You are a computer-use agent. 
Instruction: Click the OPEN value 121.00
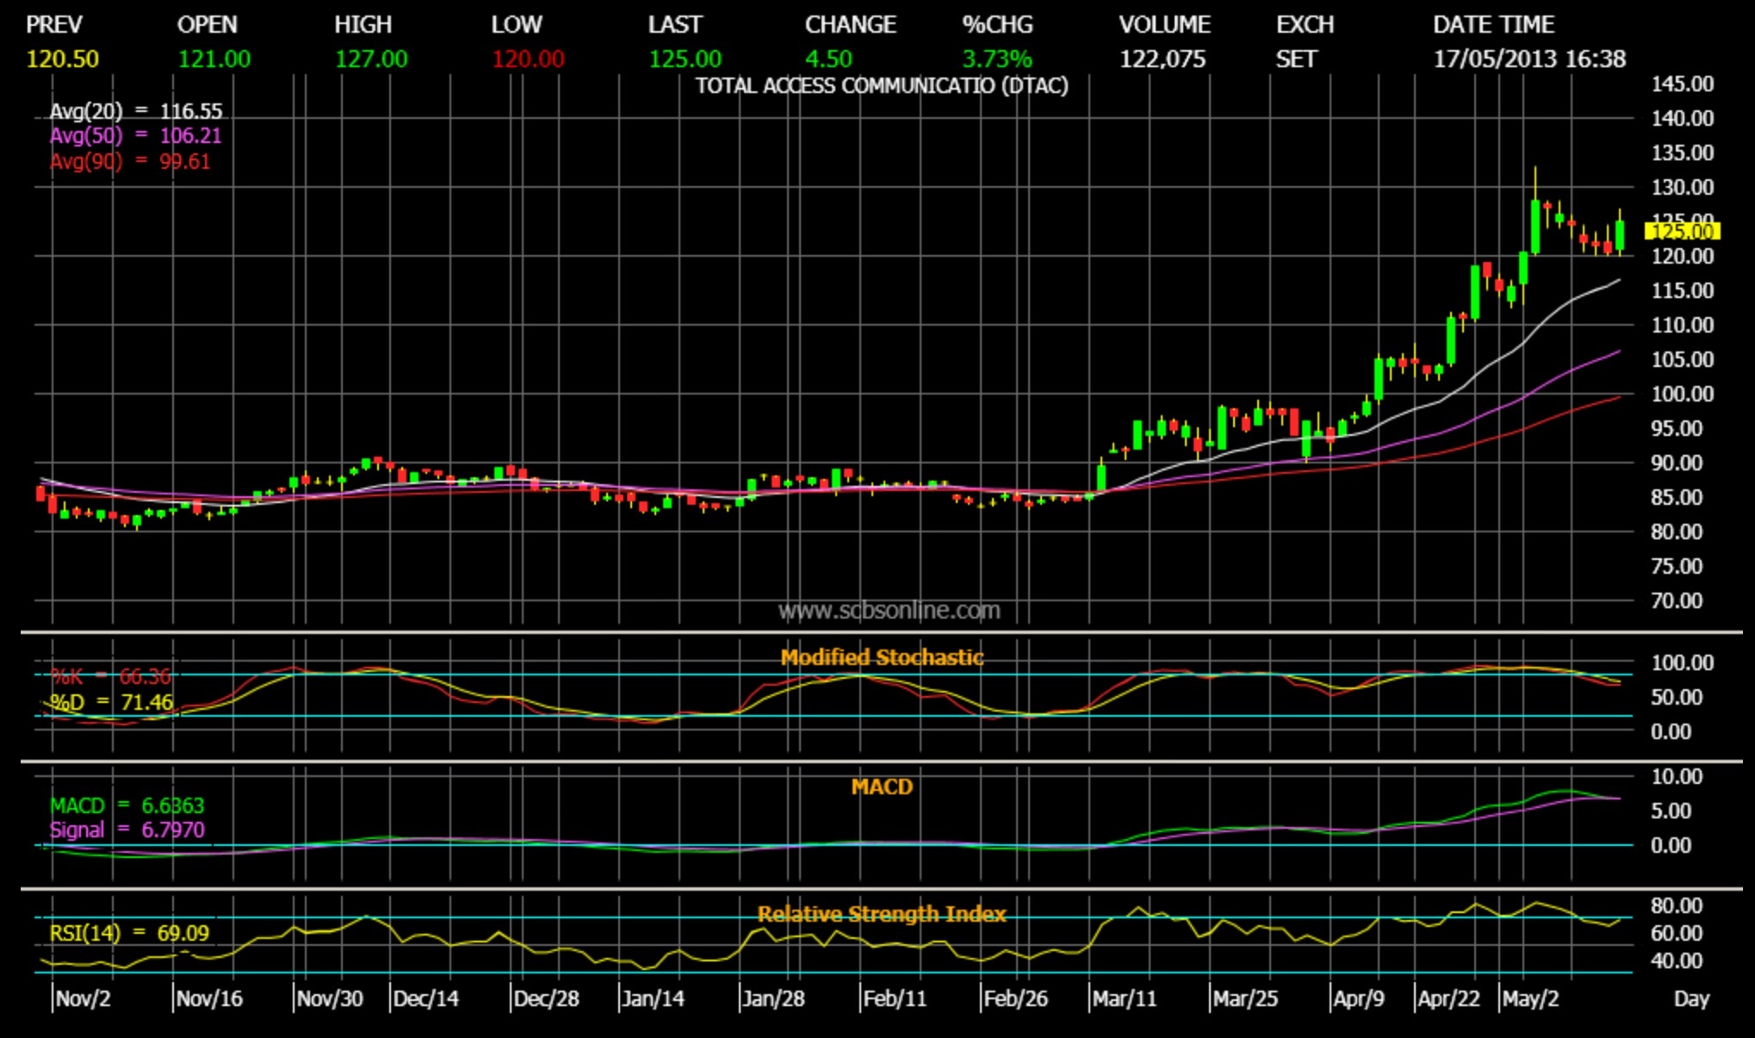point(214,59)
